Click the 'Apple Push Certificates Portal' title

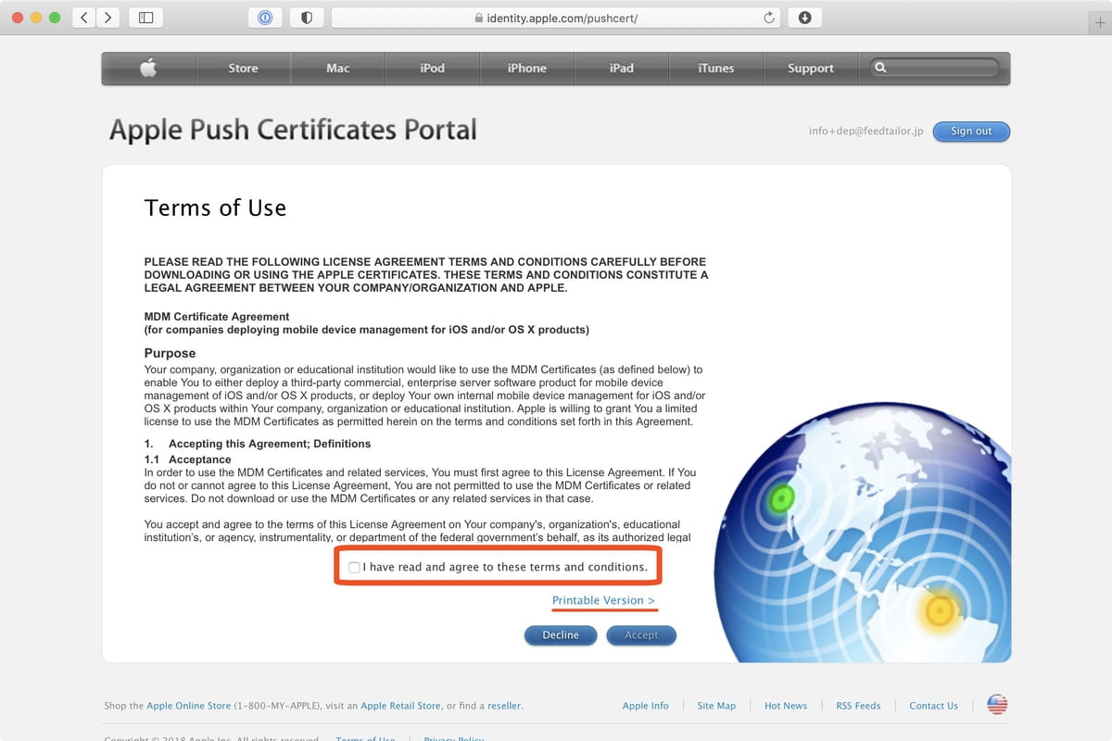tap(293, 130)
